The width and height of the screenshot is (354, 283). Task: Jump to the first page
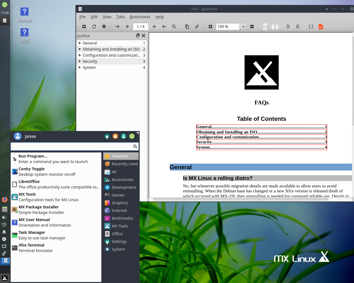click(118, 27)
